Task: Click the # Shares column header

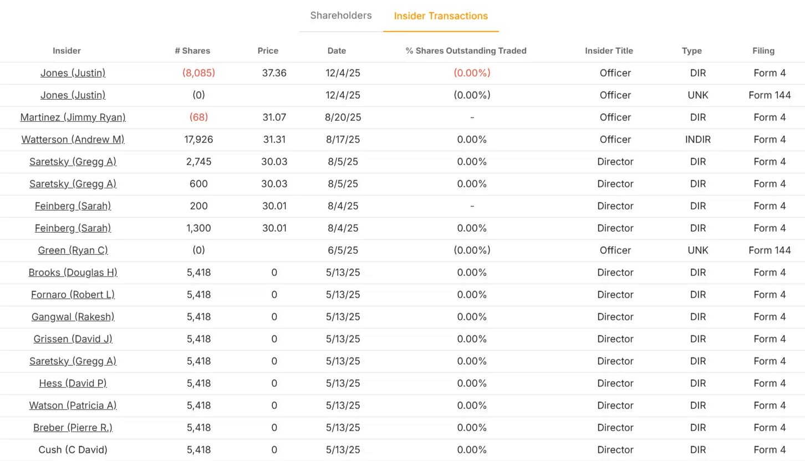Action: pos(192,50)
